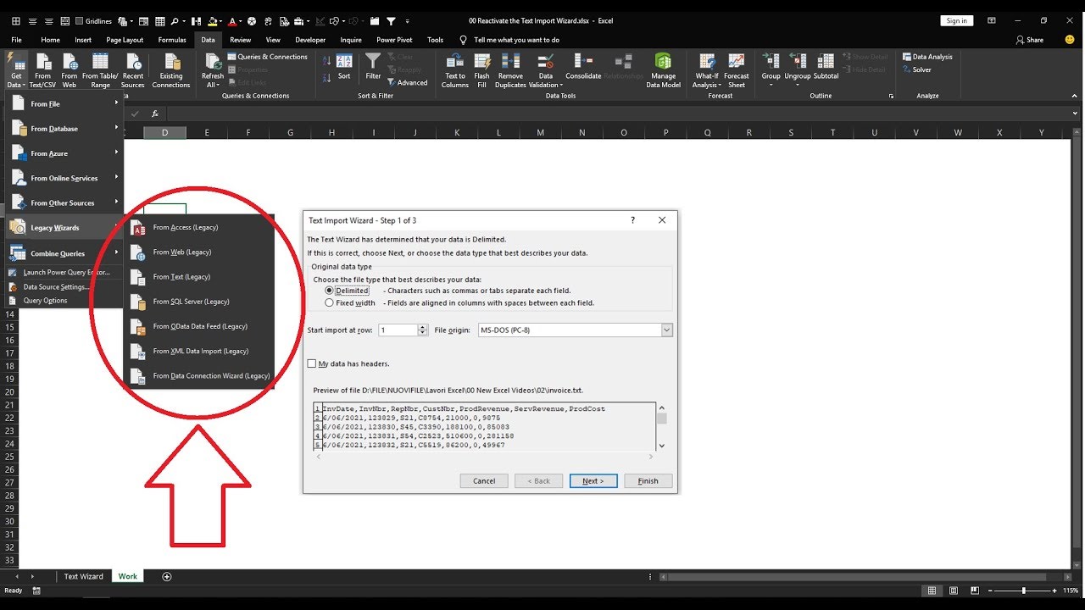
Task: Expand the From Other Sources submenu
Action: point(65,202)
